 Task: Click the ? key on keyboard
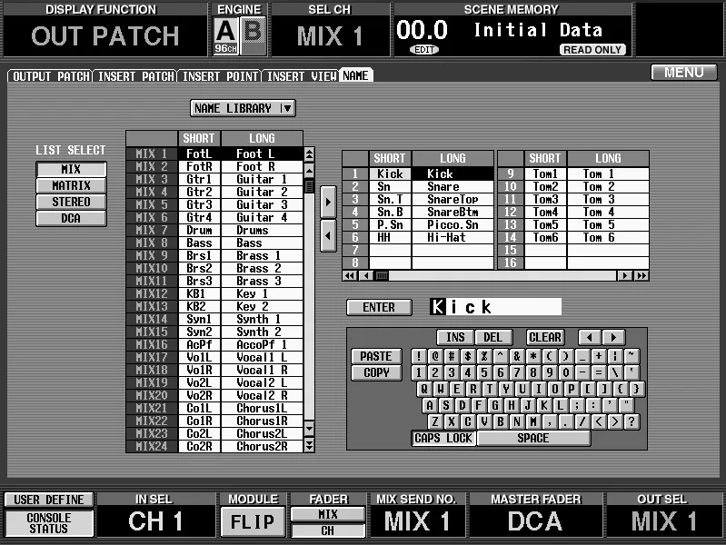point(632,421)
